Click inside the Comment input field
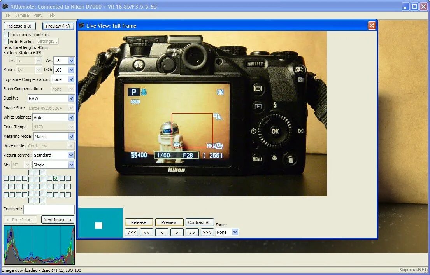430x275 pixels. [x=49, y=209]
